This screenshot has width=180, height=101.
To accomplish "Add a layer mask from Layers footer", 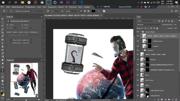I will point(162,100).
